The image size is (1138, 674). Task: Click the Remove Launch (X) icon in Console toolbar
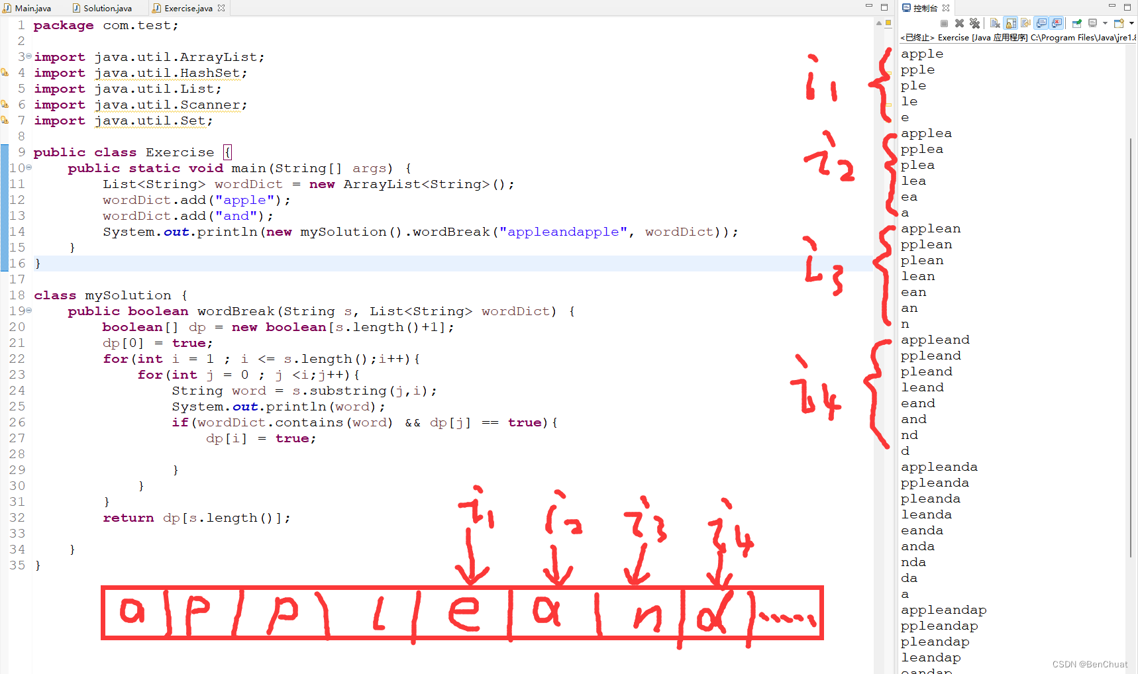click(x=959, y=23)
